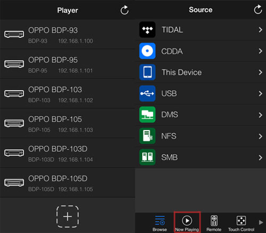Expand the SMB source chevron
The width and height of the screenshot is (266, 233).
click(260, 157)
